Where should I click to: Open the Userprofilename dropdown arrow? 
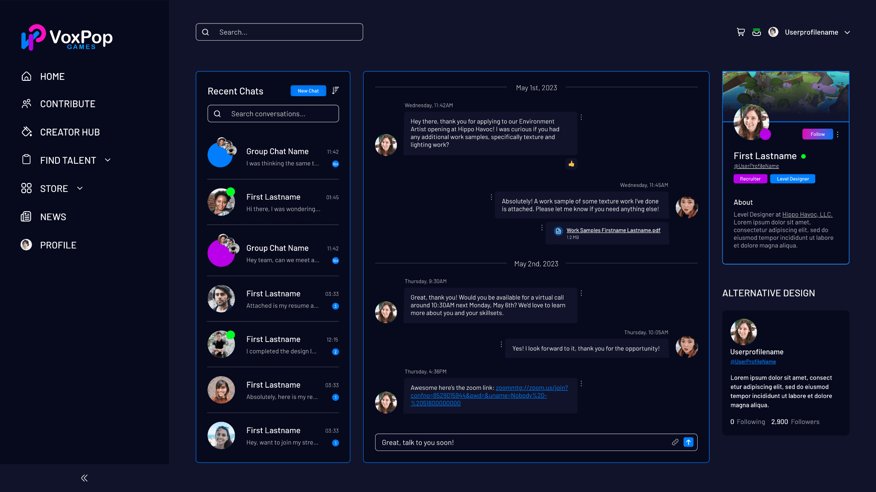pyautogui.click(x=847, y=32)
